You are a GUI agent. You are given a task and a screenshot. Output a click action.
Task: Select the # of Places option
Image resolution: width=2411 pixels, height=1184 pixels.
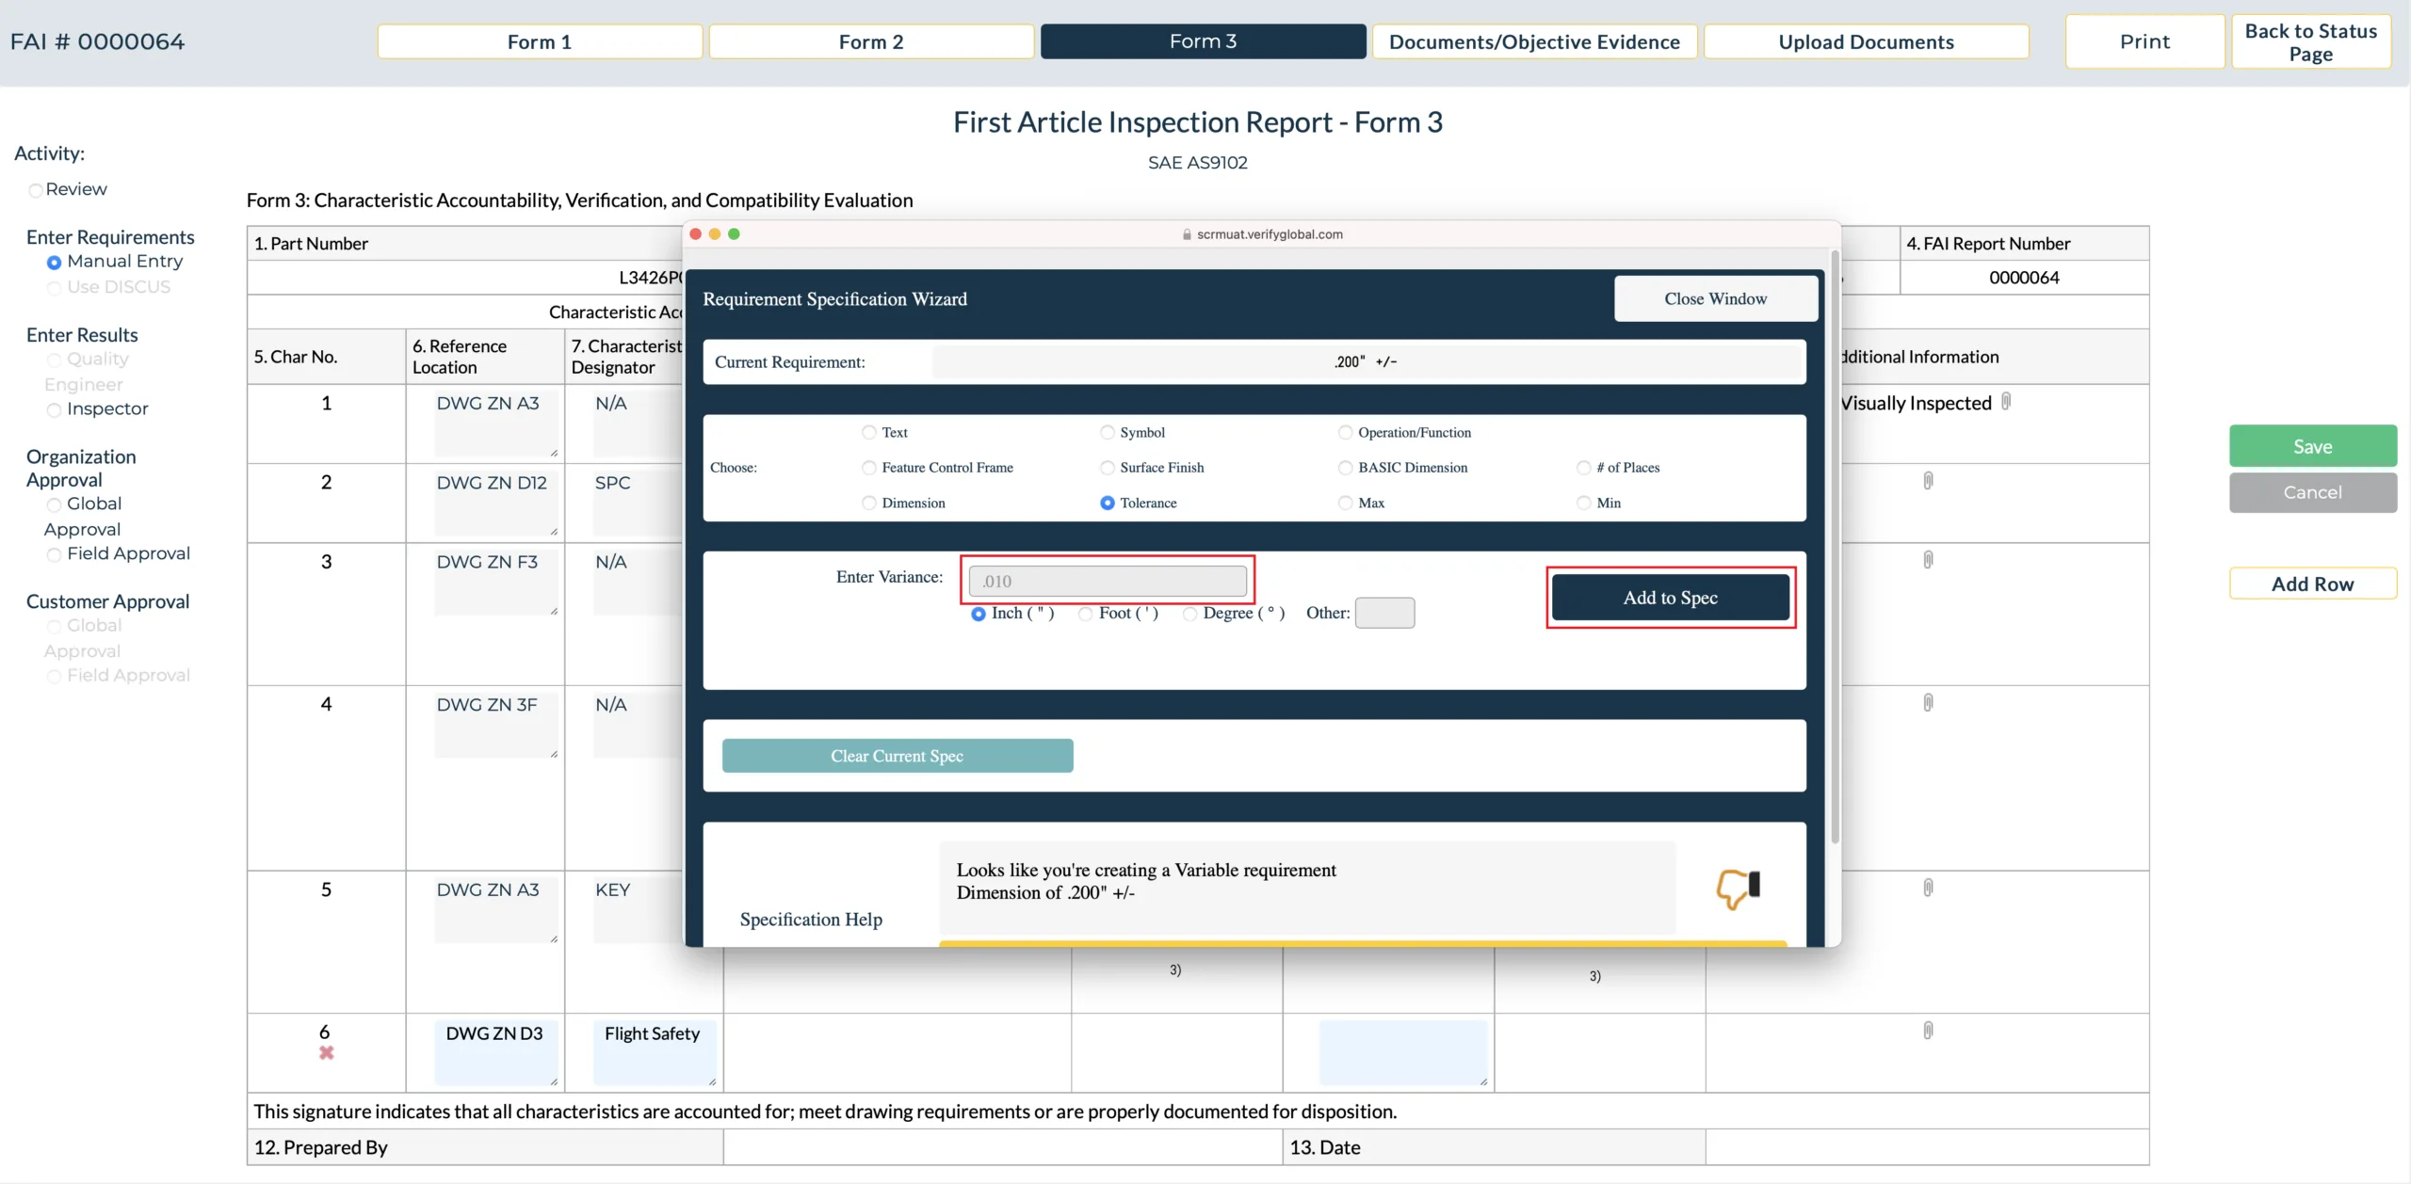click(1584, 468)
